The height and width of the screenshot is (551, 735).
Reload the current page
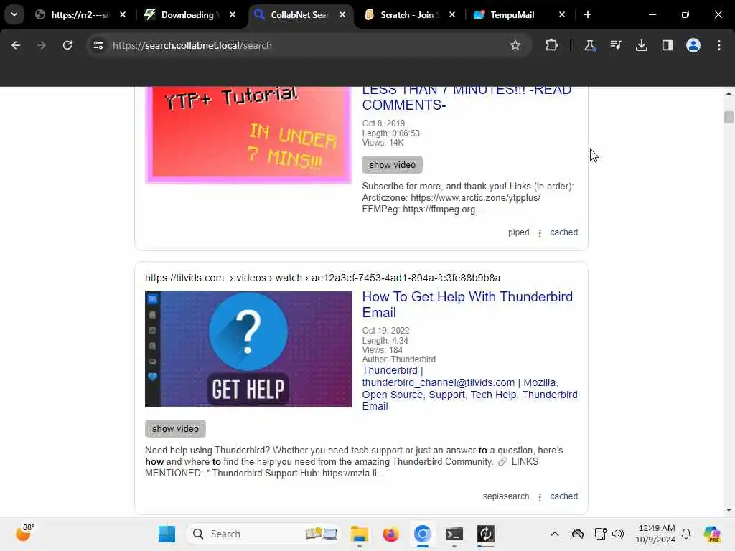[67, 45]
